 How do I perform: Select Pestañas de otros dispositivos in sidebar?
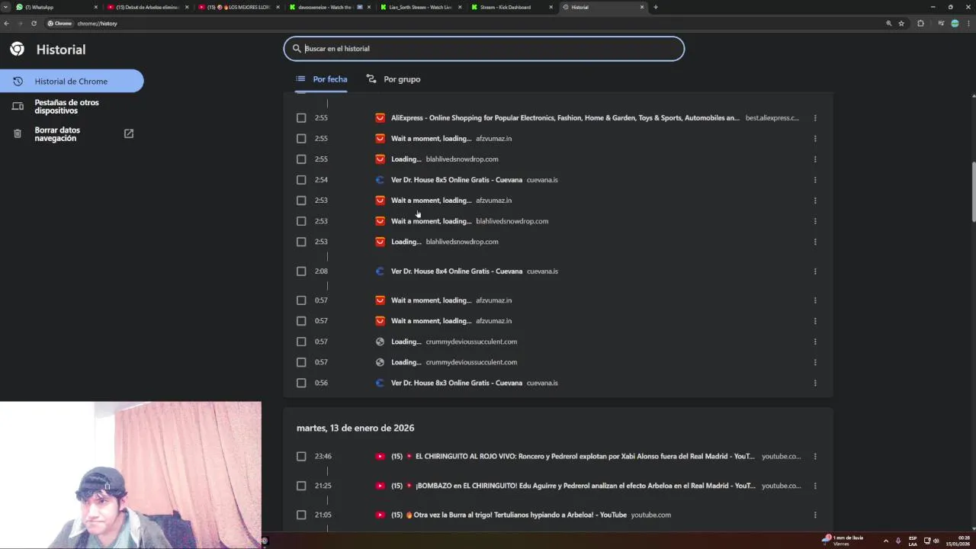point(72,107)
